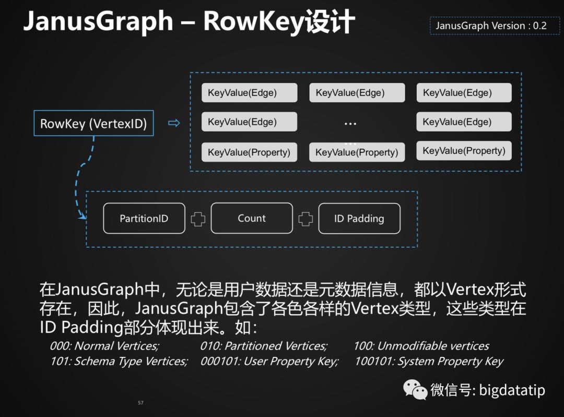
Task: Click the paragraph line starting '在JanusGraph中'
Action: [283, 289]
